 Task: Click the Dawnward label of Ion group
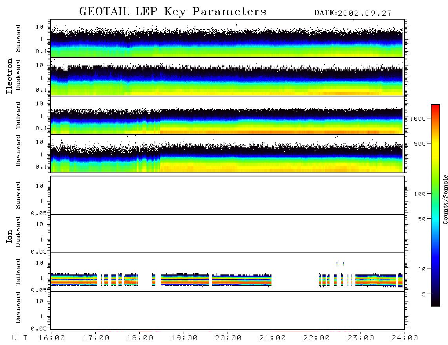pyautogui.click(x=18, y=307)
